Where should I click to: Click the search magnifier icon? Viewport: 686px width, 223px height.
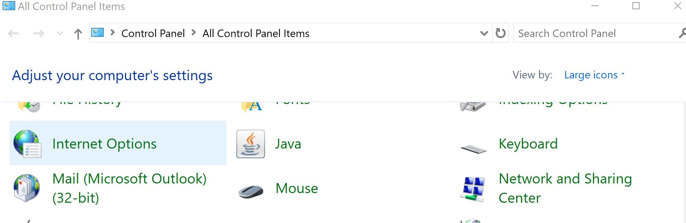point(682,33)
